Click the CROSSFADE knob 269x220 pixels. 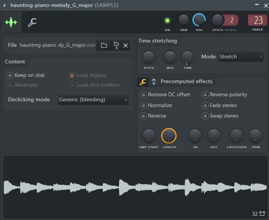click(x=237, y=136)
